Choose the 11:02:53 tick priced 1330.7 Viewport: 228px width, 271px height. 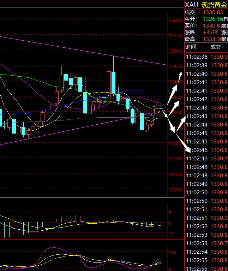pos(206,243)
